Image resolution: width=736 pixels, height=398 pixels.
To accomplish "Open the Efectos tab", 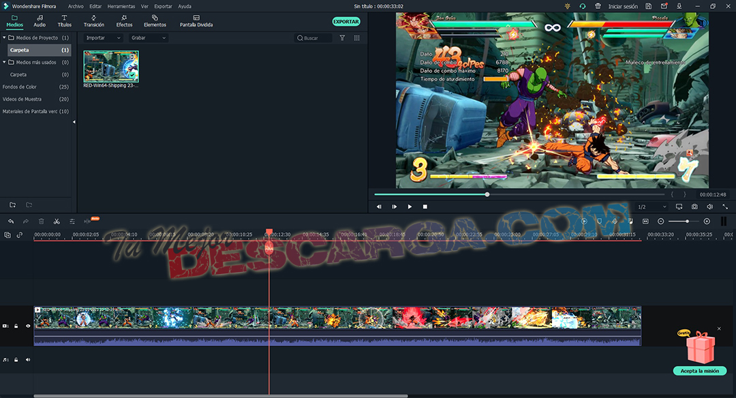I will click(x=125, y=21).
